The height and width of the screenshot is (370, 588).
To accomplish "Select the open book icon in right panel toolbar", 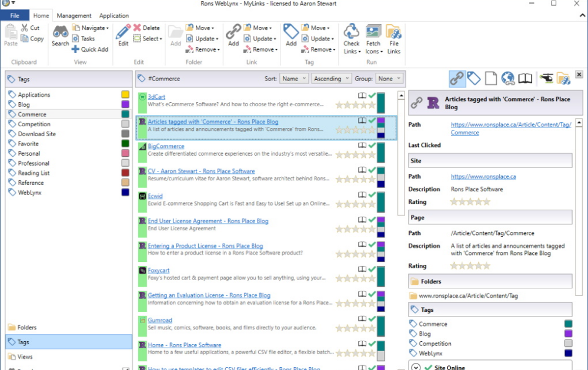I will (525, 79).
